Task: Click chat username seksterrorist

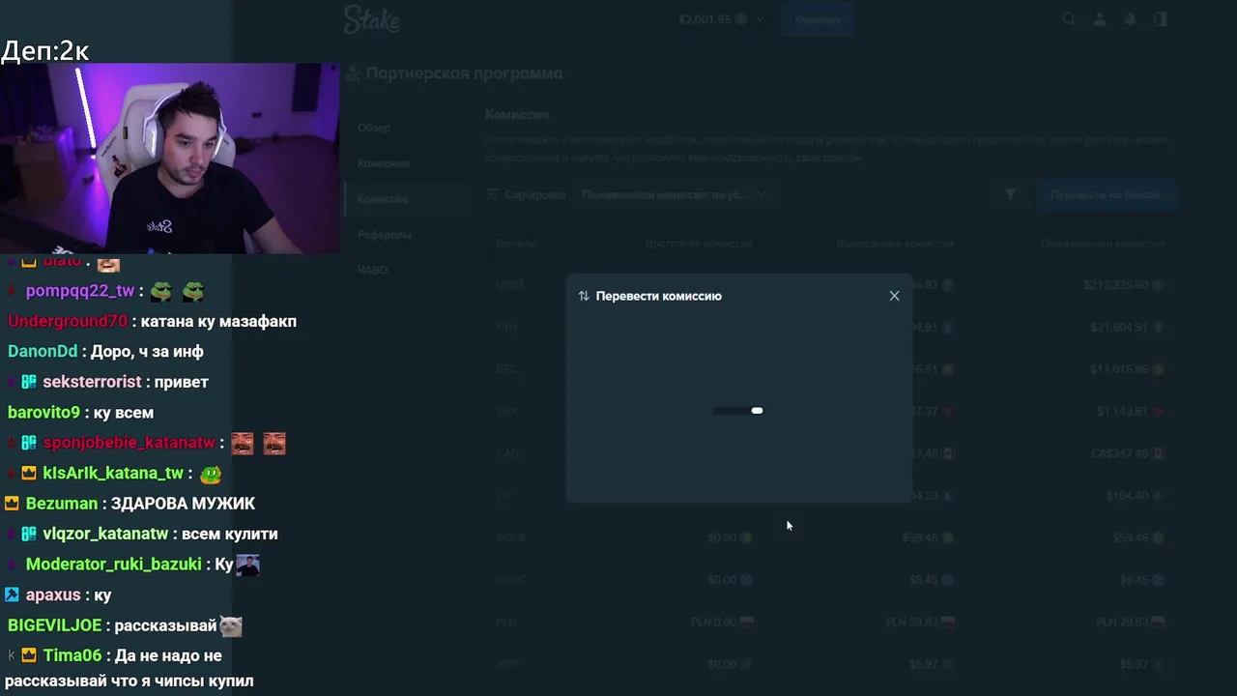Action: [x=92, y=382]
